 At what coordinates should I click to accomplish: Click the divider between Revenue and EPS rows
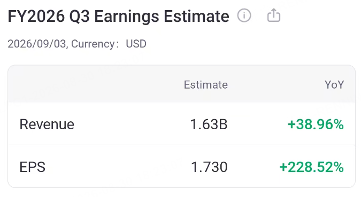tap(182, 145)
